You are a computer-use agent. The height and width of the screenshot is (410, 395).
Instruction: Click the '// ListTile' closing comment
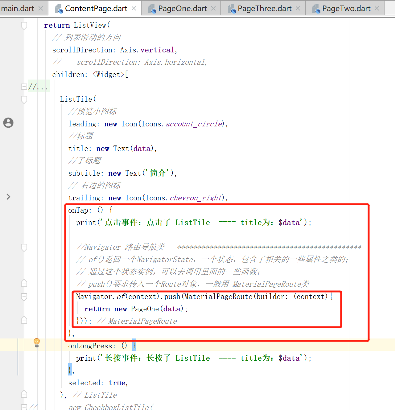click(95, 395)
